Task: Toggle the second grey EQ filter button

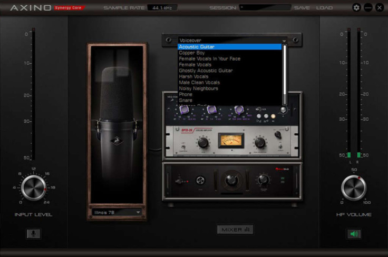Action: point(266,116)
